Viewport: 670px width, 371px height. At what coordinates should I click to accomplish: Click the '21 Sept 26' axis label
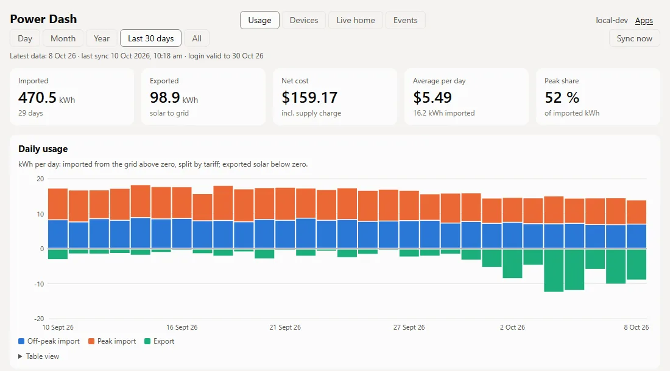(285, 327)
